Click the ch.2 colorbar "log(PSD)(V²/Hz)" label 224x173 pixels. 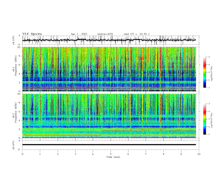pyautogui.click(x=212, y=120)
